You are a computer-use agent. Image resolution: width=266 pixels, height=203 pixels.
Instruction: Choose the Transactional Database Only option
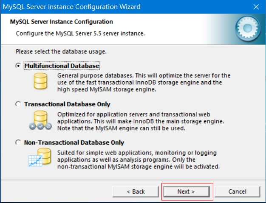[x=18, y=104]
